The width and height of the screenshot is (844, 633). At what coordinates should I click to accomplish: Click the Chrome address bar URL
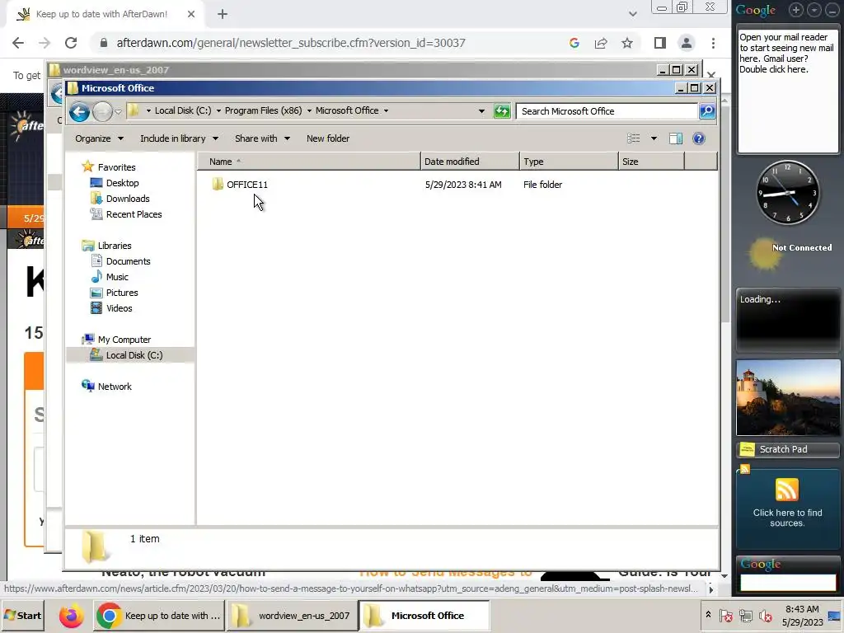click(x=291, y=43)
